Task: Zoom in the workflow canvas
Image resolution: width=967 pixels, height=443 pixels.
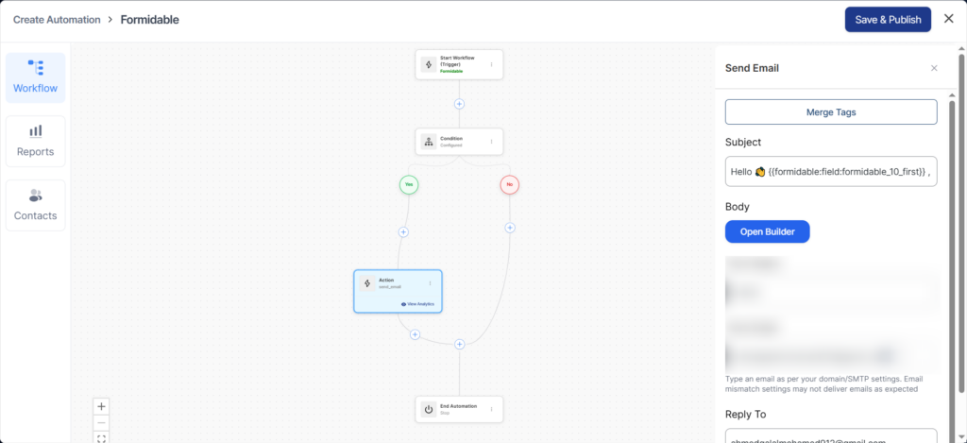Action: click(x=102, y=406)
